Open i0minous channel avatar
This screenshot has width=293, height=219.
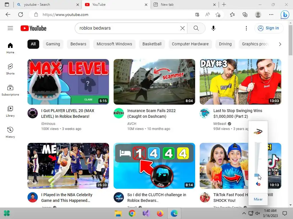(33, 113)
